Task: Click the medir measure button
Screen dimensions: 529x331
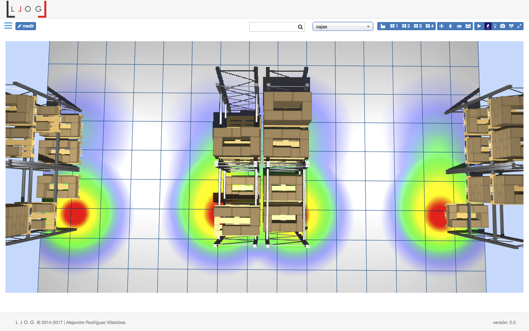Action: click(x=26, y=26)
